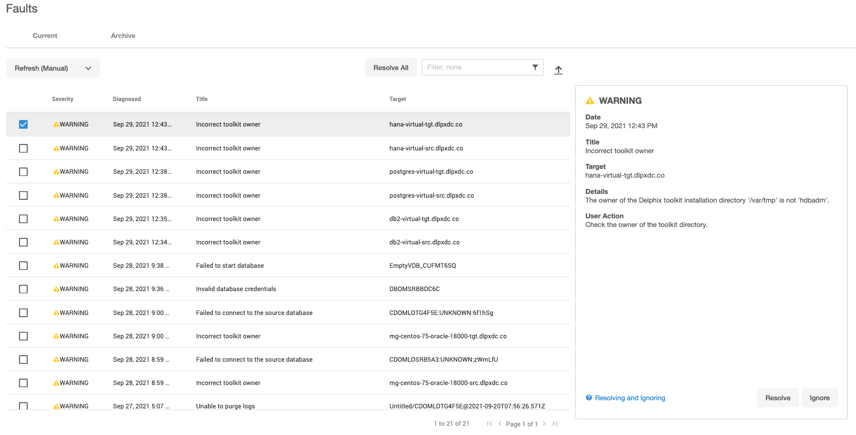Select the checkbox for hana-virtual-src.dlpxdc.co fault
856x435 pixels.
coord(23,148)
